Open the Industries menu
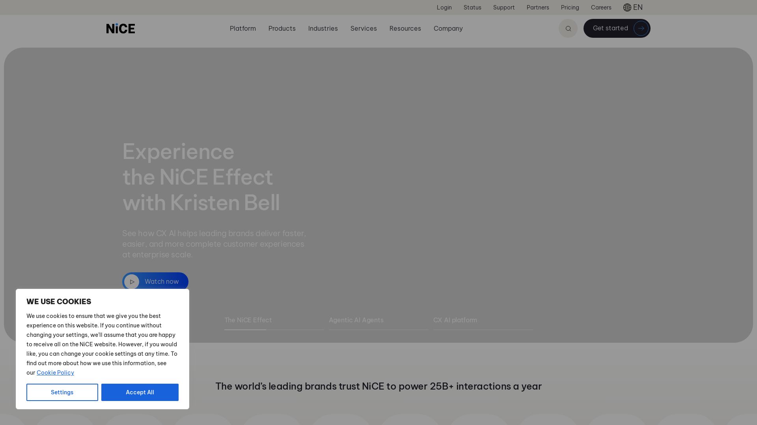This screenshot has height=425, width=757. [323, 28]
